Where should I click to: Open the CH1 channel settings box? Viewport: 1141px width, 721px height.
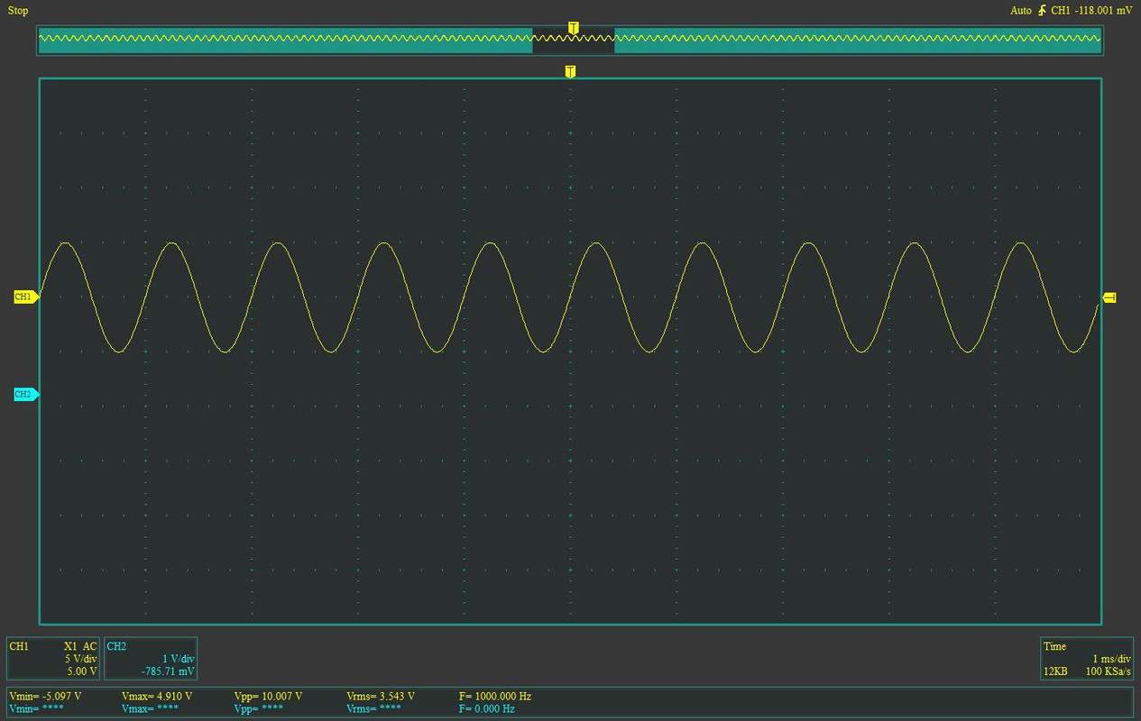(x=53, y=659)
